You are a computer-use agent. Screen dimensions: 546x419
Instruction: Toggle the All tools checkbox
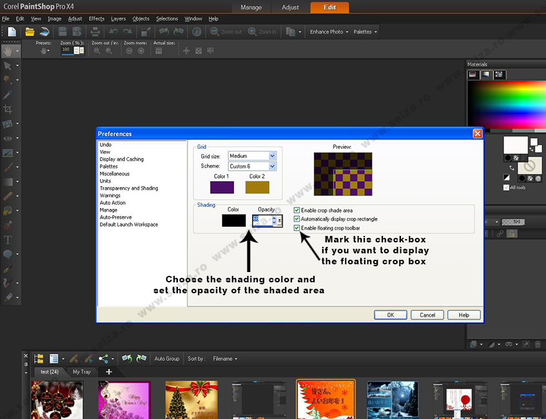506,188
